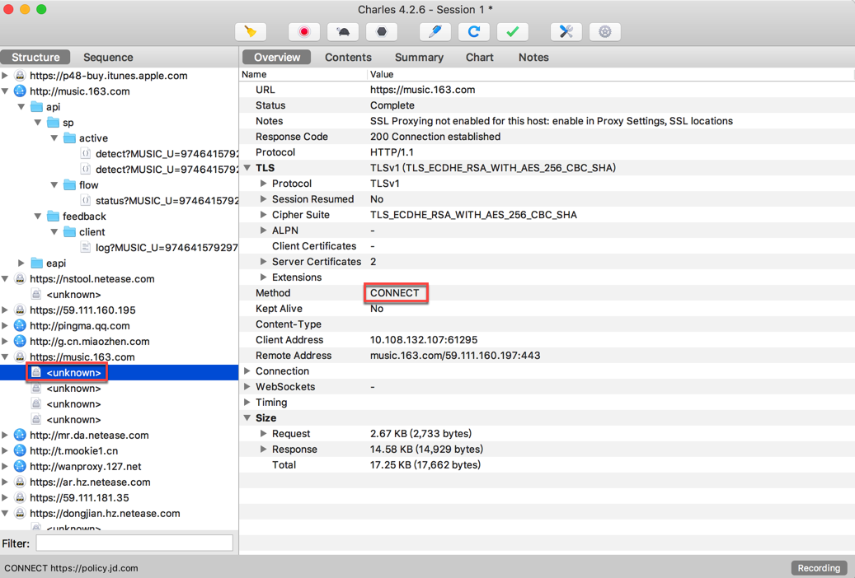
Task: Click the client folder icon
Action: click(x=69, y=231)
